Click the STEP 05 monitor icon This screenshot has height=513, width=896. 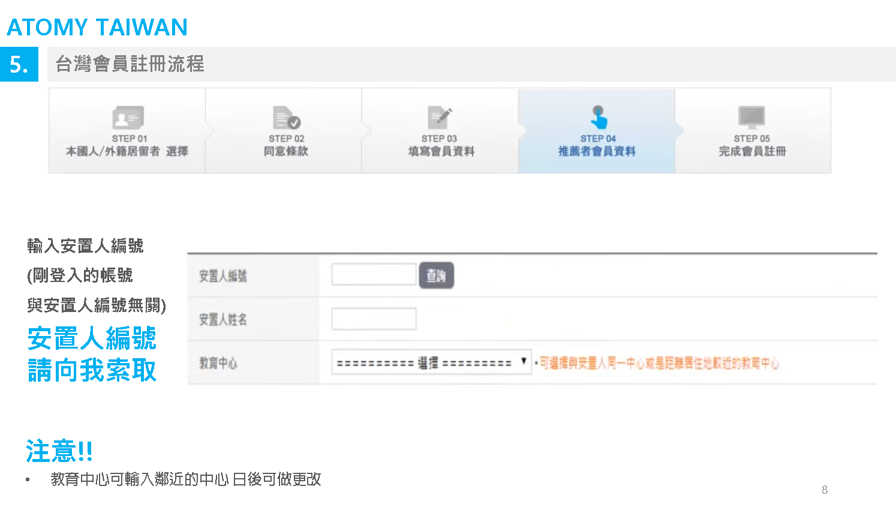coord(751,118)
